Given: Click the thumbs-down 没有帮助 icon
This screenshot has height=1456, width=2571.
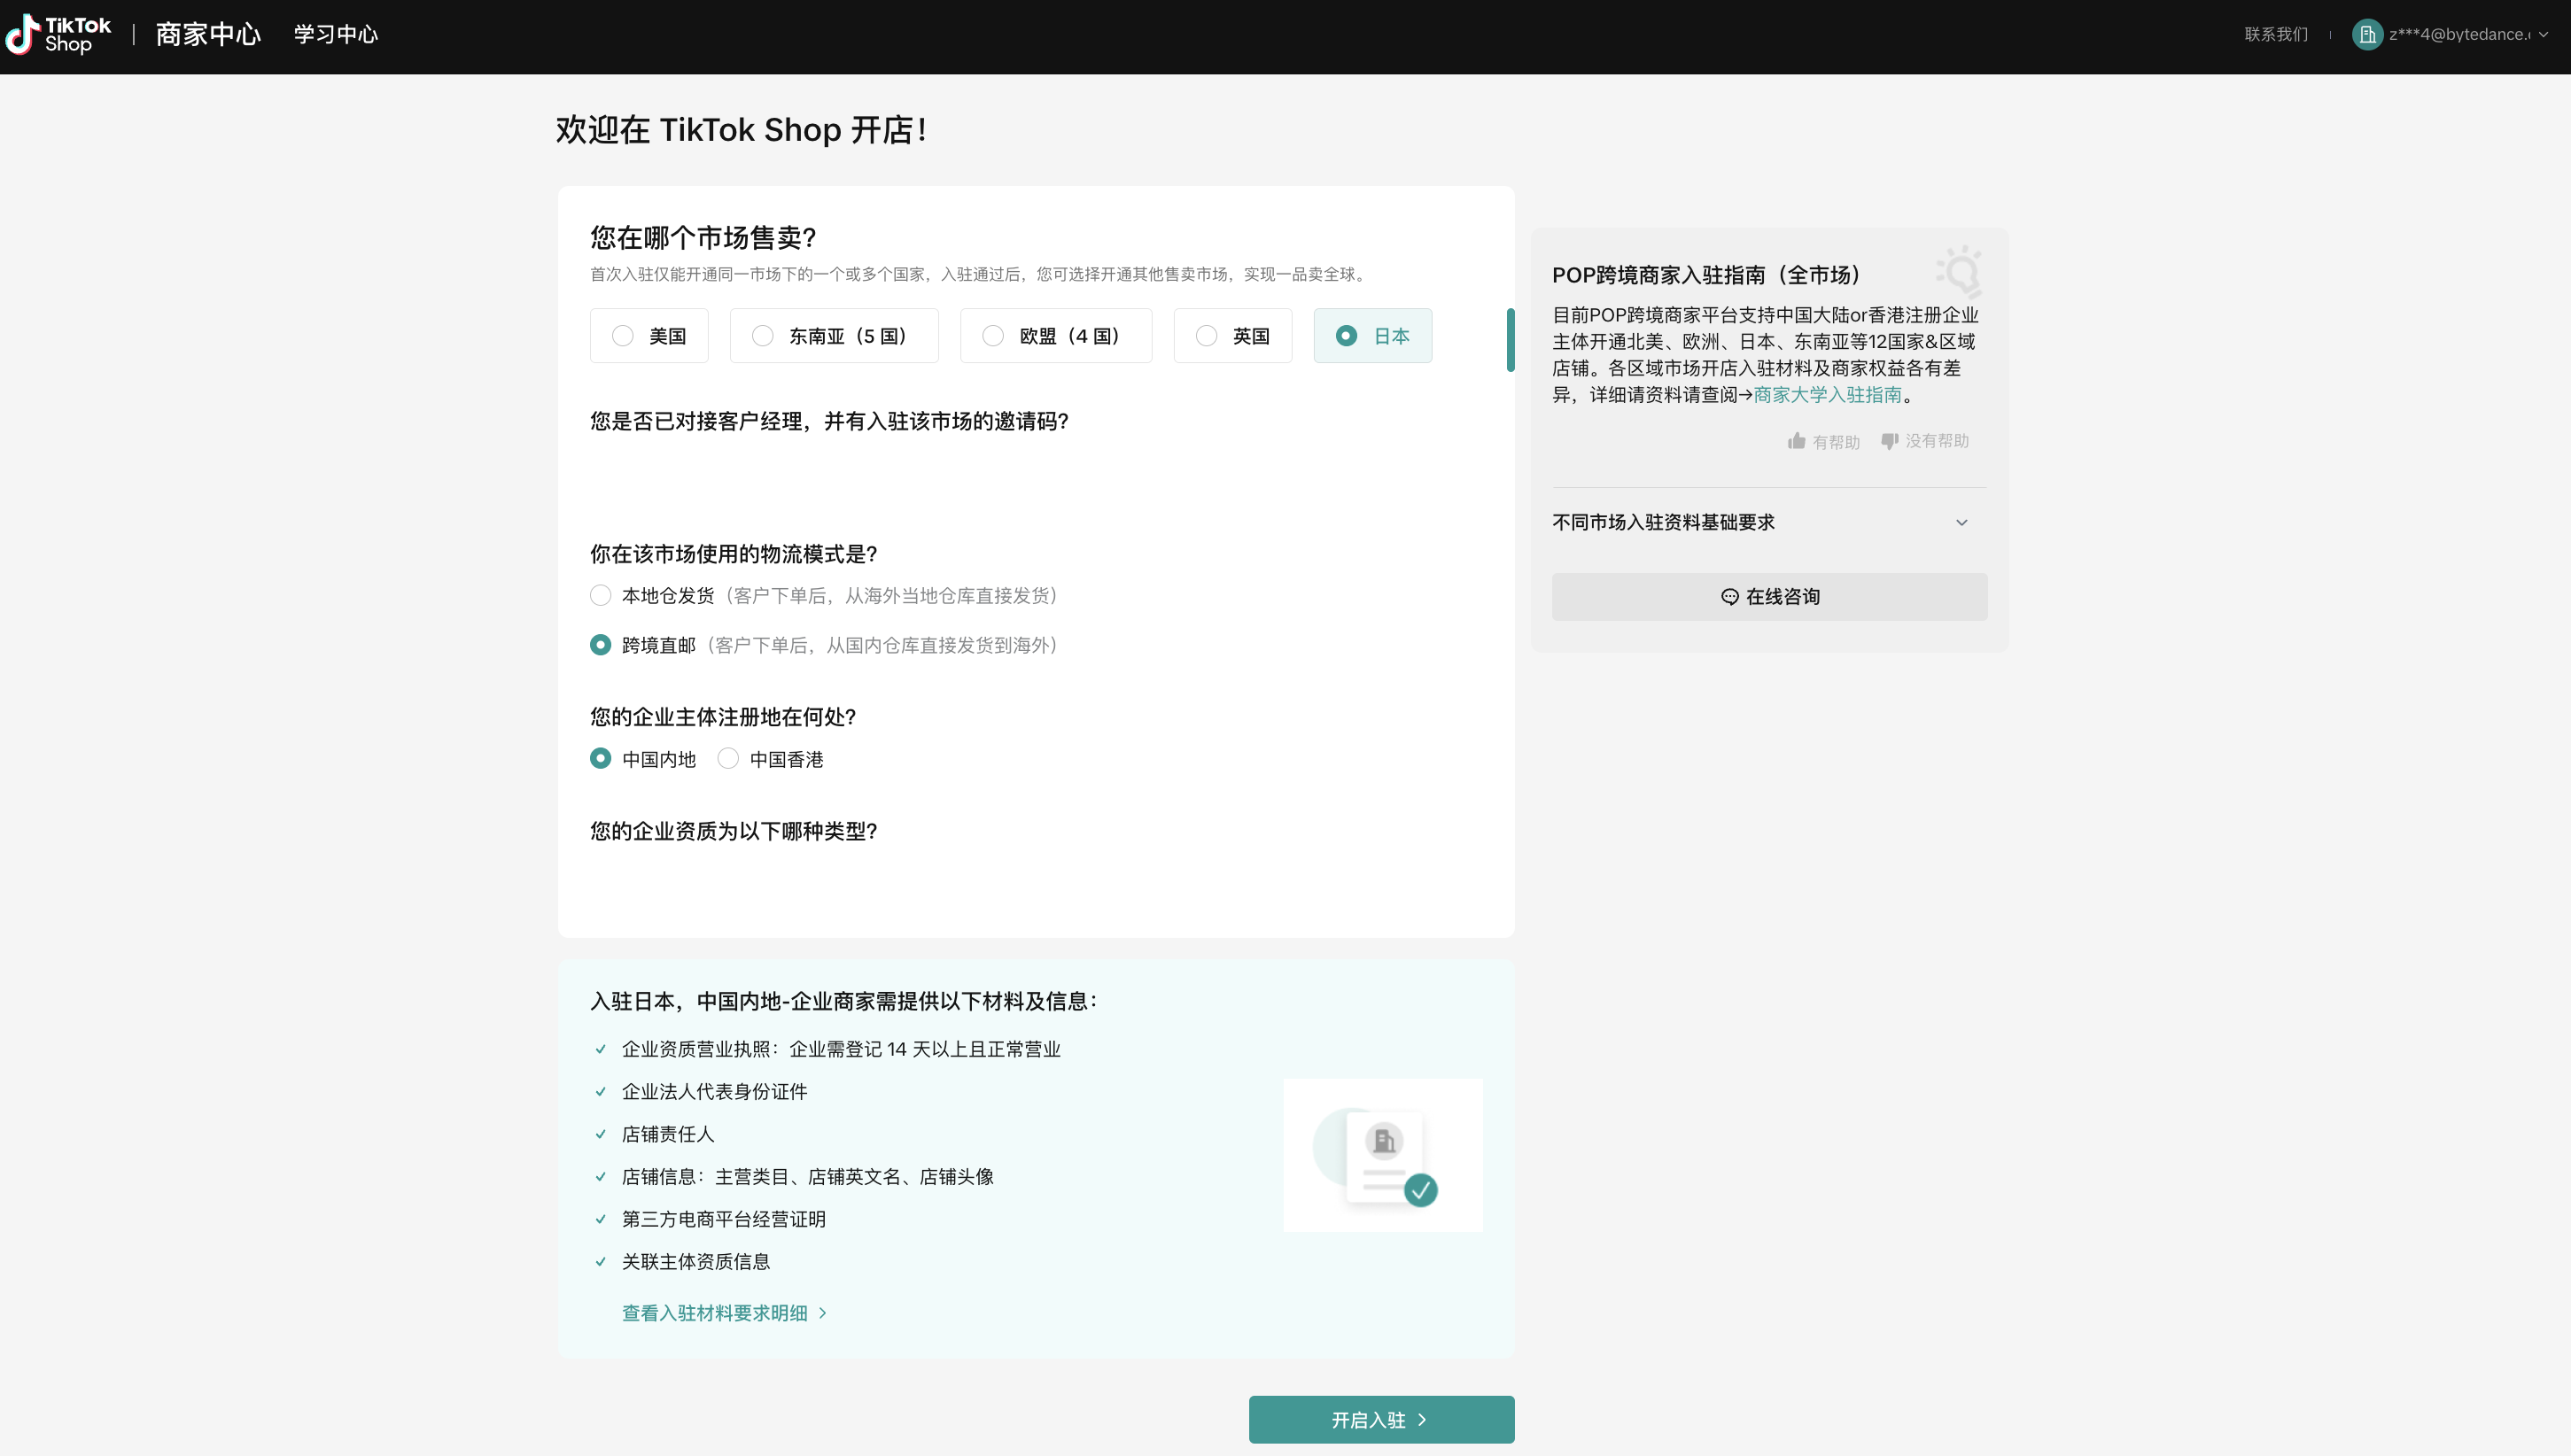Looking at the screenshot, I should (1889, 441).
